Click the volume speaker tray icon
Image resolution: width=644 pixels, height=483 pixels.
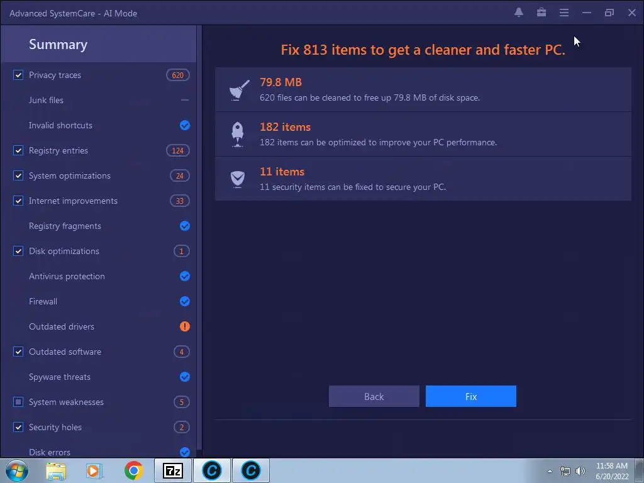(x=580, y=471)
